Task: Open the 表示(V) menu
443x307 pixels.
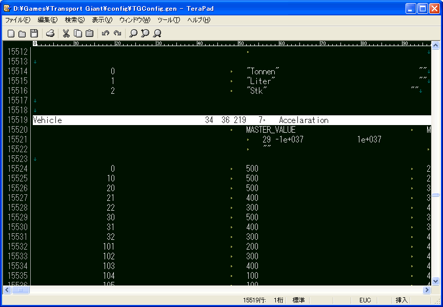Action: [102, 20]
